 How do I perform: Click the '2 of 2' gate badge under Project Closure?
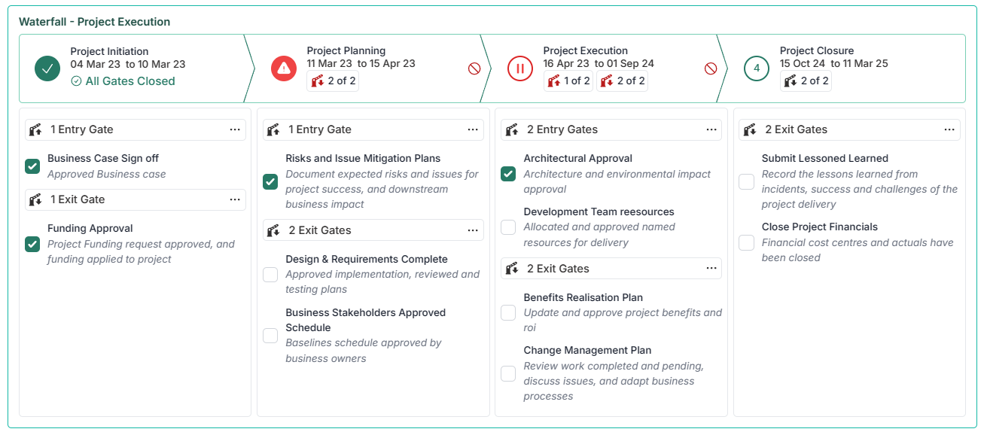[806, 81]
